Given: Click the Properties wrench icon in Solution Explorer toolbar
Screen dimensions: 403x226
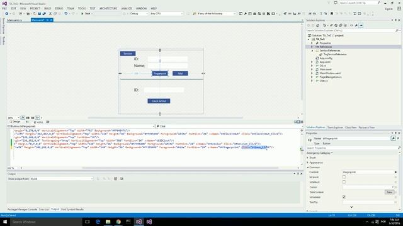Looking at the screenshot, I should (356, 25).
